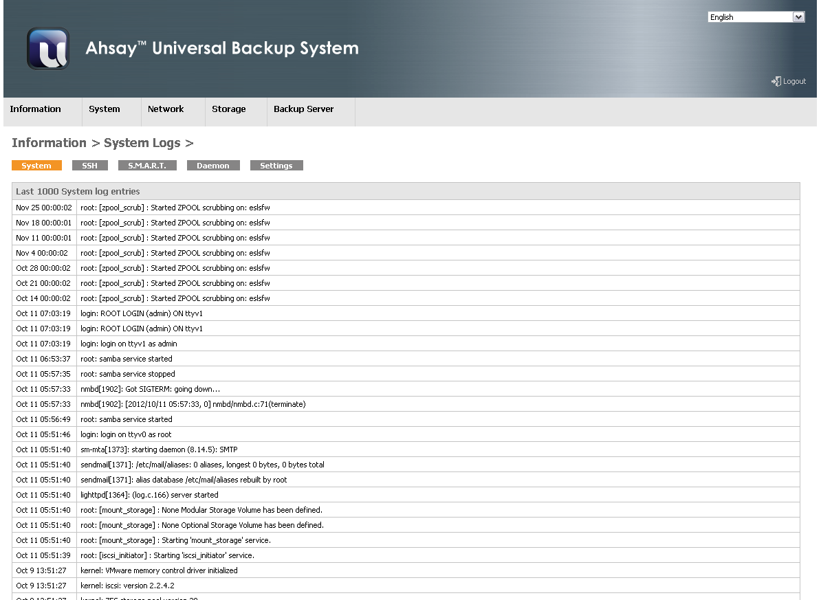Click 'kernel: iscsi: version 2.2.4.2' entry
The width and height of the screenshot is (832, 600).
(127, 586)
